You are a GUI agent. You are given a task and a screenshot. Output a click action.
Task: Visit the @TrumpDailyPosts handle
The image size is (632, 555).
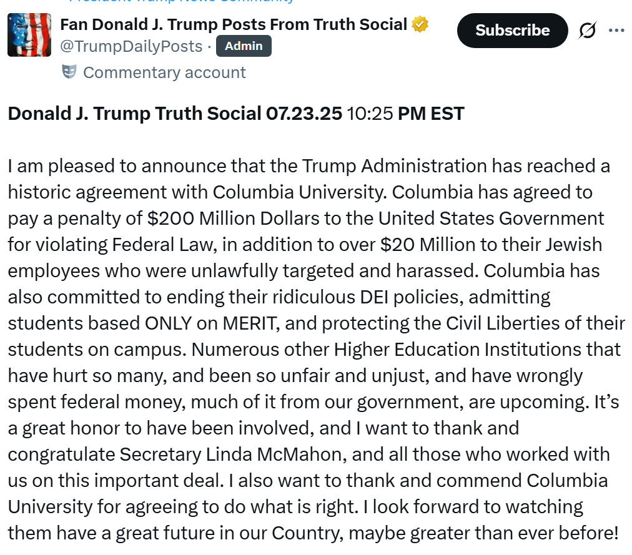point(131,46)
